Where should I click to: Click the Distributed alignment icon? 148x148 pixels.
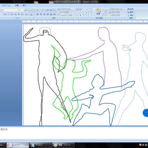(51, 14)
